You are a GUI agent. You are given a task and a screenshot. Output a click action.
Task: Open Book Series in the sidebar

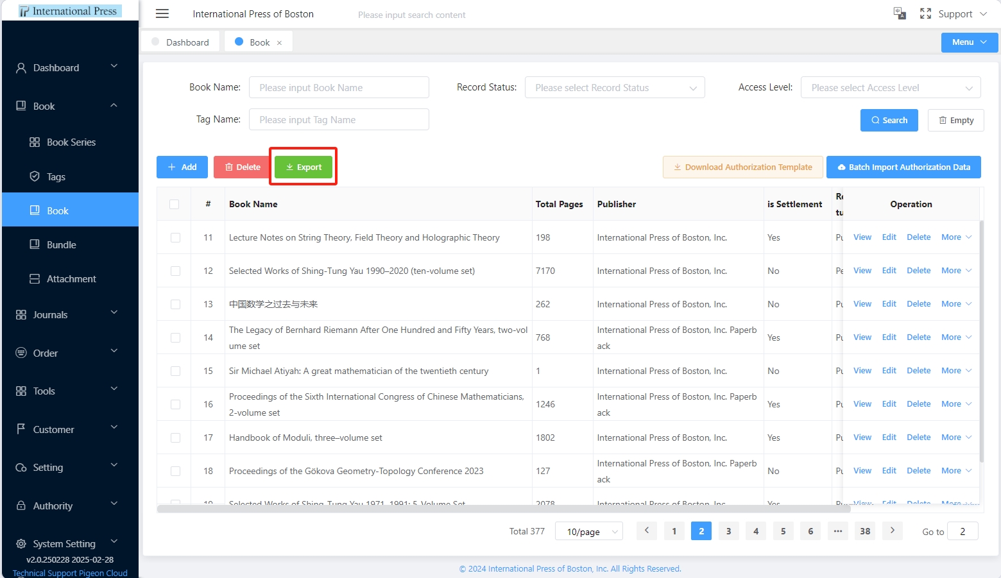click(x=69, y=142)
